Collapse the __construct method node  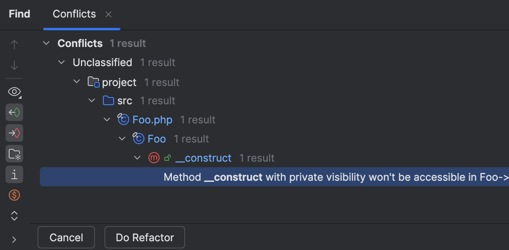click(137, 158)
